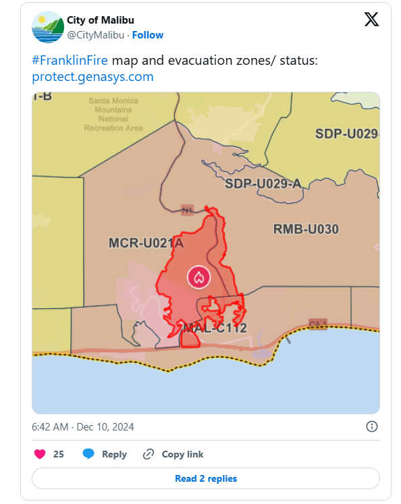Click the @CityMalibu handle
The image size is (401, 504).
click(x=95, y=35)
